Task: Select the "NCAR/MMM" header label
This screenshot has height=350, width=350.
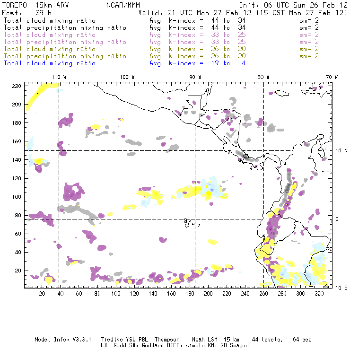Action: tap(123, 5)
